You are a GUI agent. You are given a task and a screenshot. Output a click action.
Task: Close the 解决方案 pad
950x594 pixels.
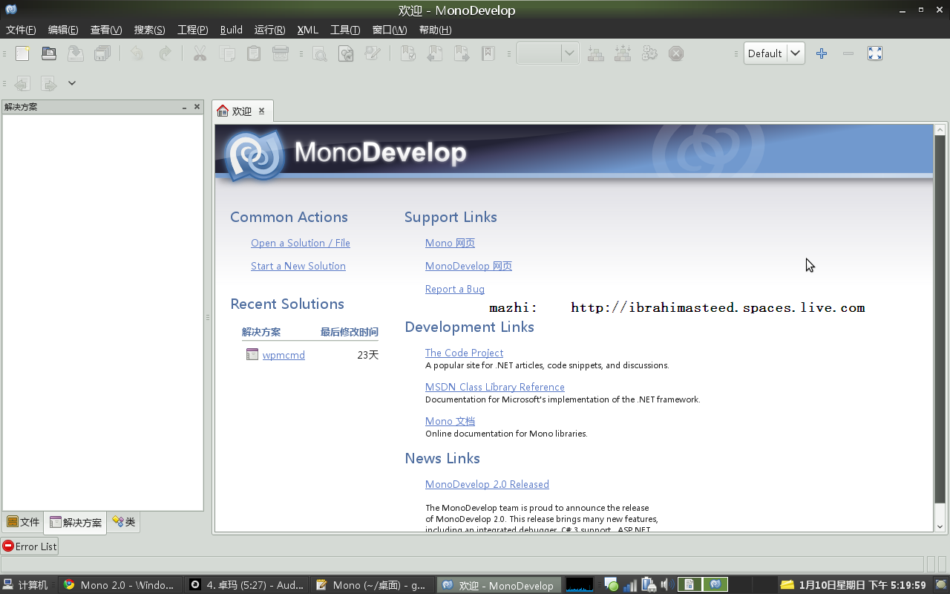click(x=197, y=107)
